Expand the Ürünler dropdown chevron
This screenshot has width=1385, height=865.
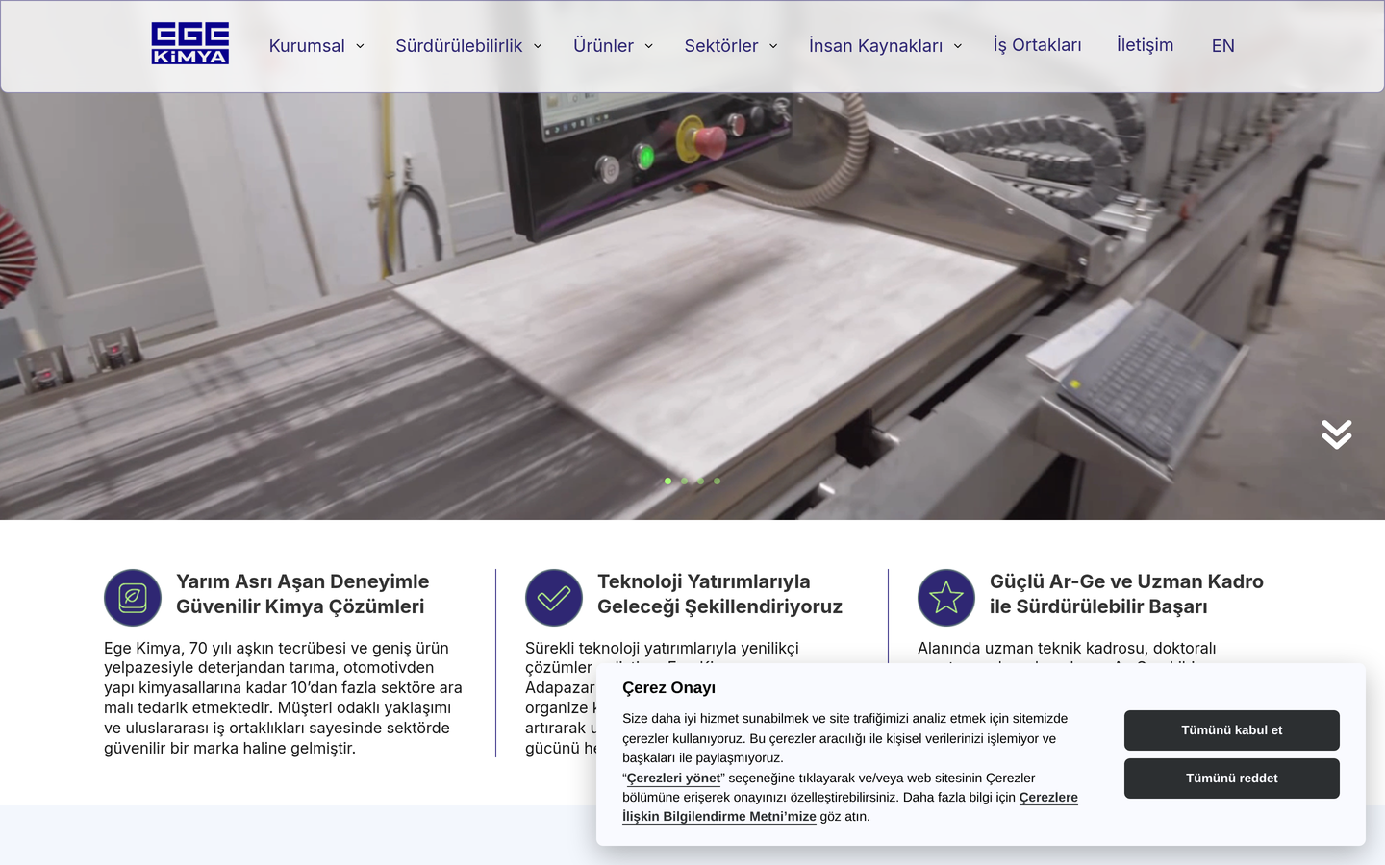click(x=649, y=46)
